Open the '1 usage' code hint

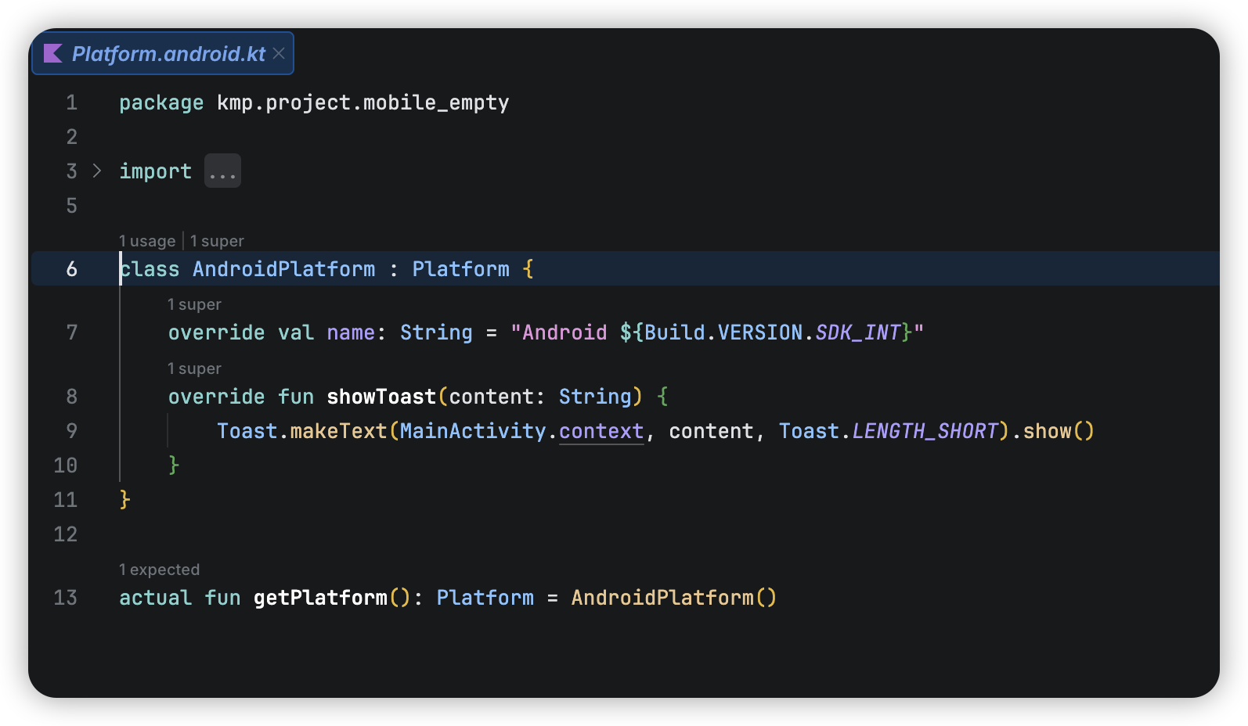[147, 241]
